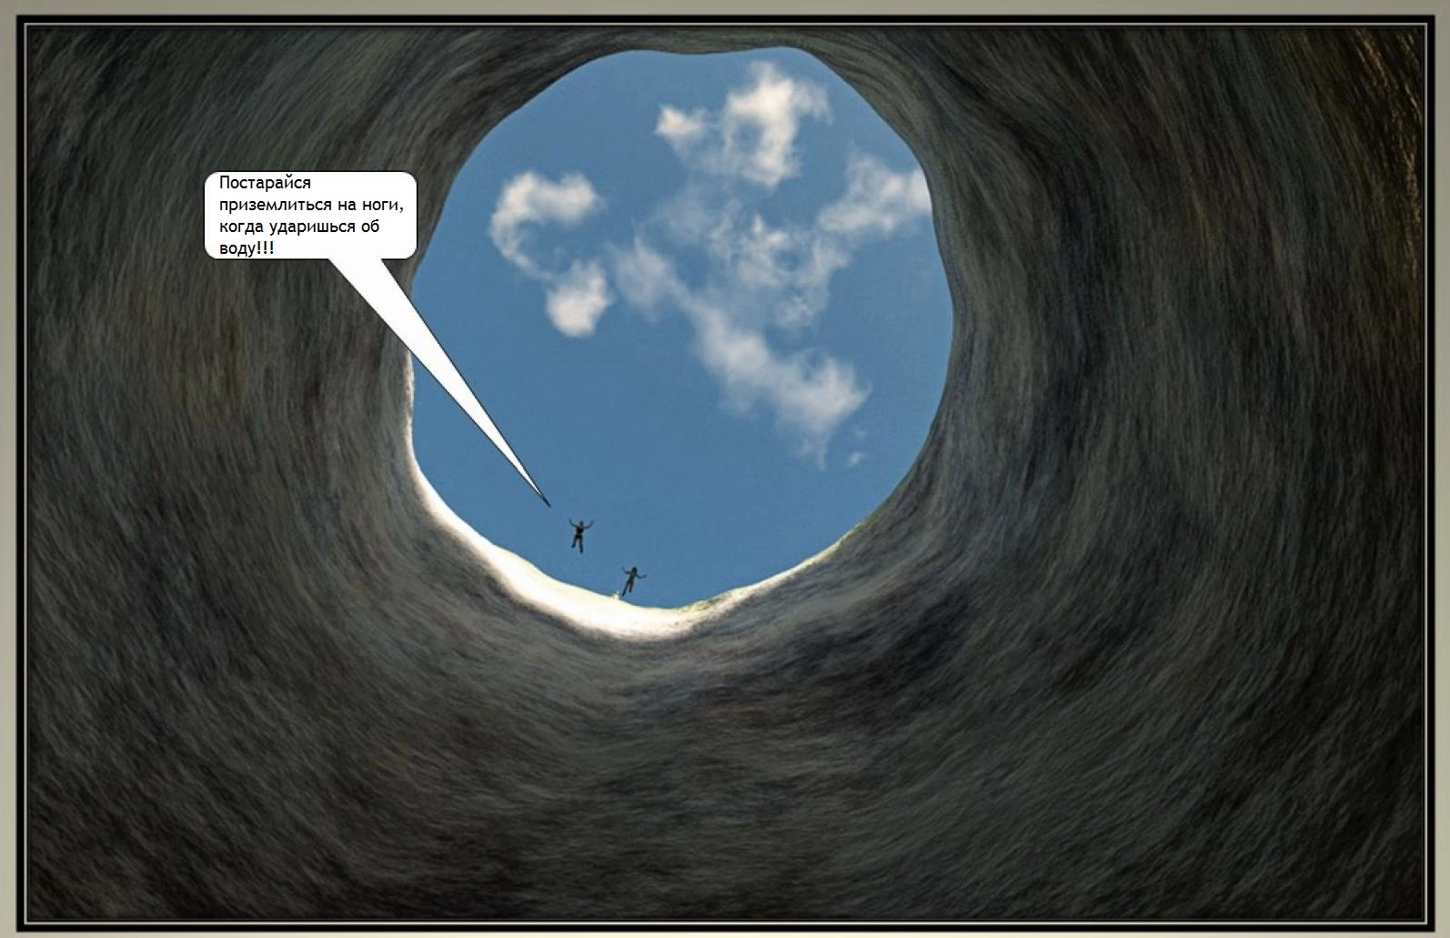Image resolution: width=1450 pixels, height=938 pixels.
Task: Click the cave wall right of the opening
Action: click(x=1183, y=409)
